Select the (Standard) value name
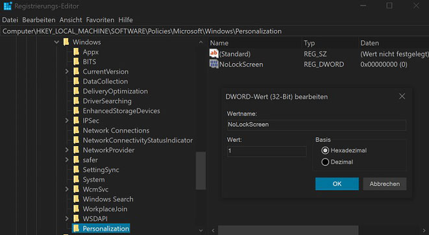Viewport: 429px width, 235px height. click(x=235, y=54)
